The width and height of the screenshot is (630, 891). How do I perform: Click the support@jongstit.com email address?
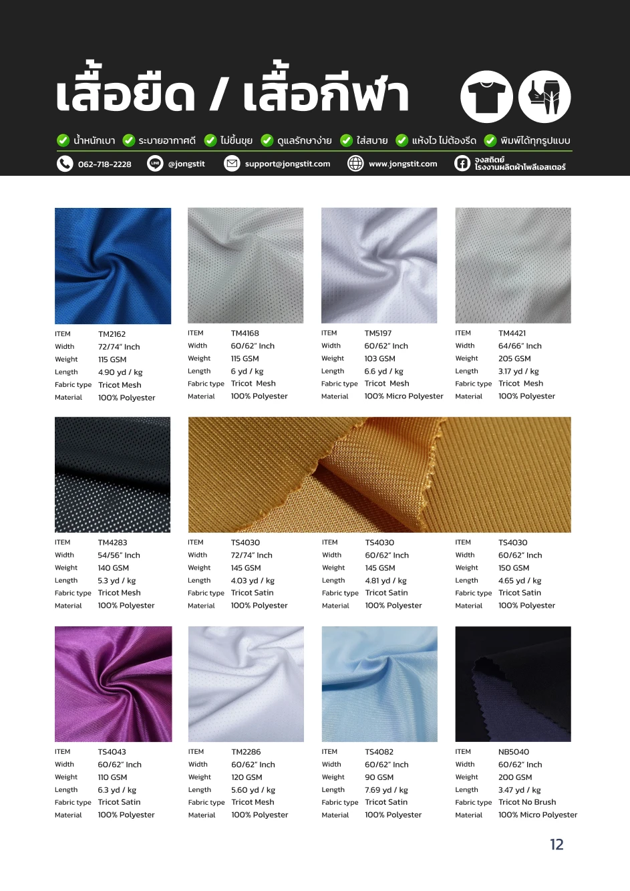287,164
